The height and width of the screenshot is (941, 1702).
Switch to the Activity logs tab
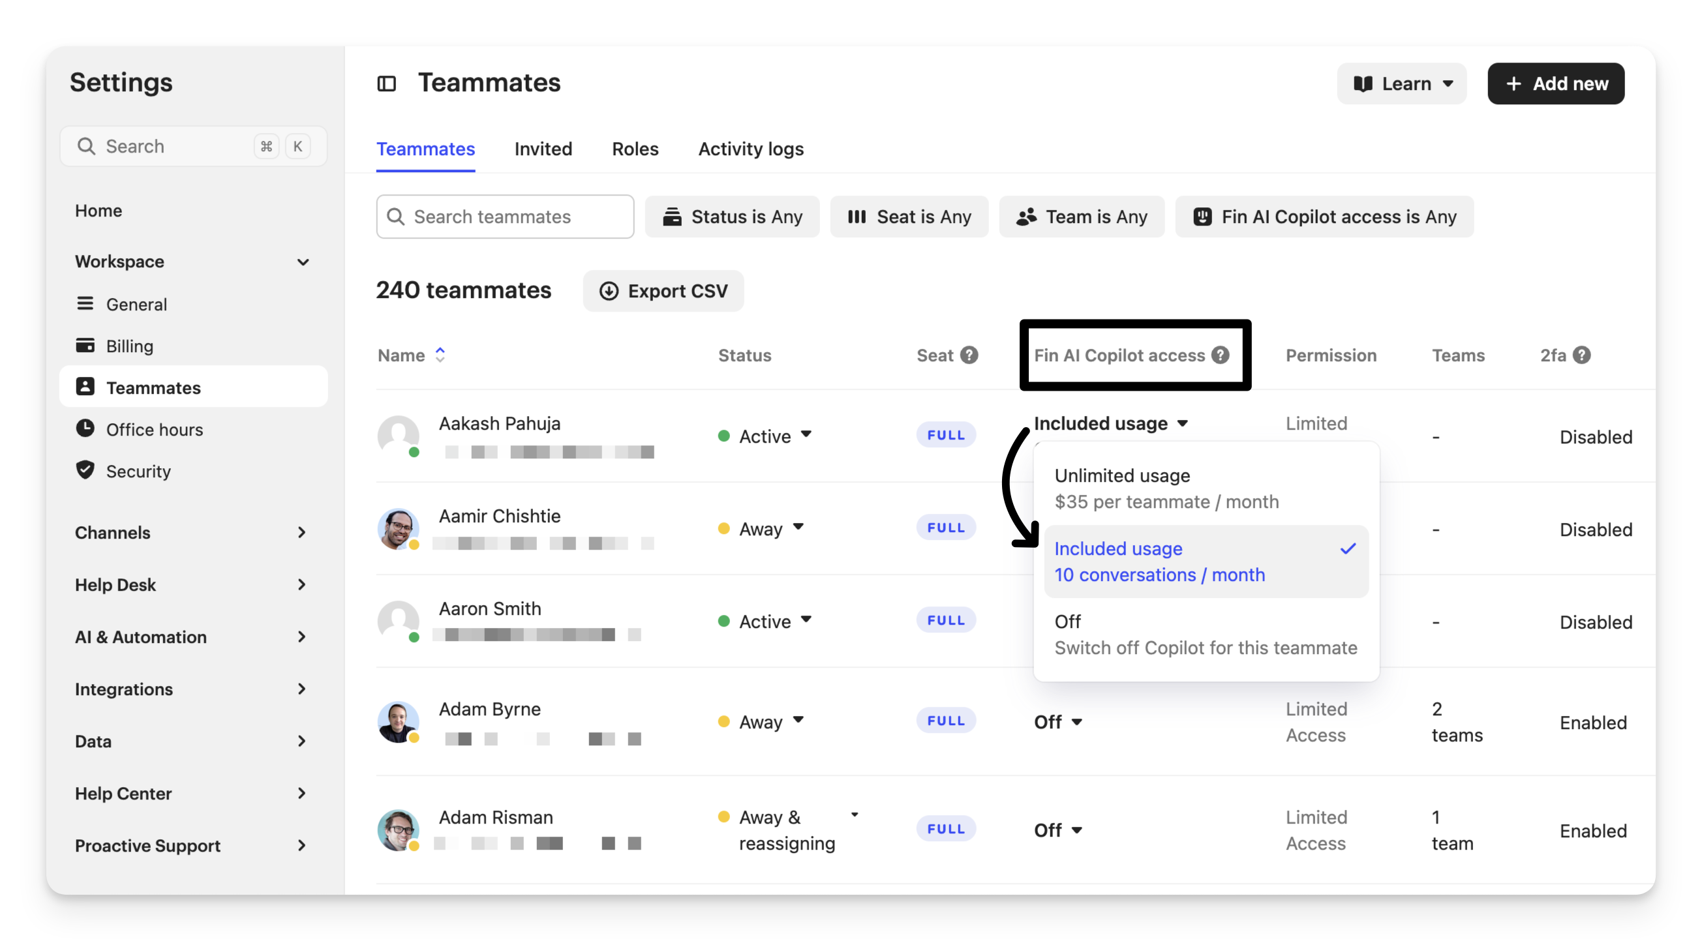[x=751, y=149]
